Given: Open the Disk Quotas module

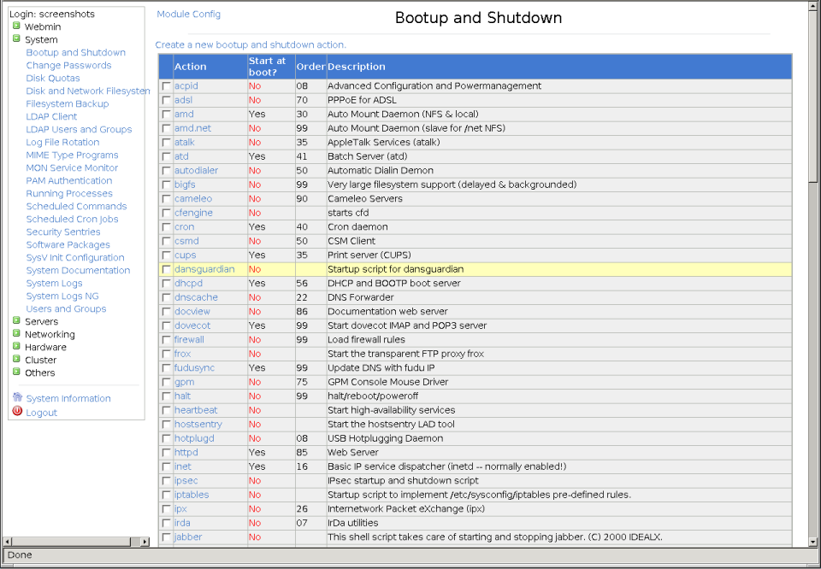Looking at the screenshot, I should (x=53, y=78).
